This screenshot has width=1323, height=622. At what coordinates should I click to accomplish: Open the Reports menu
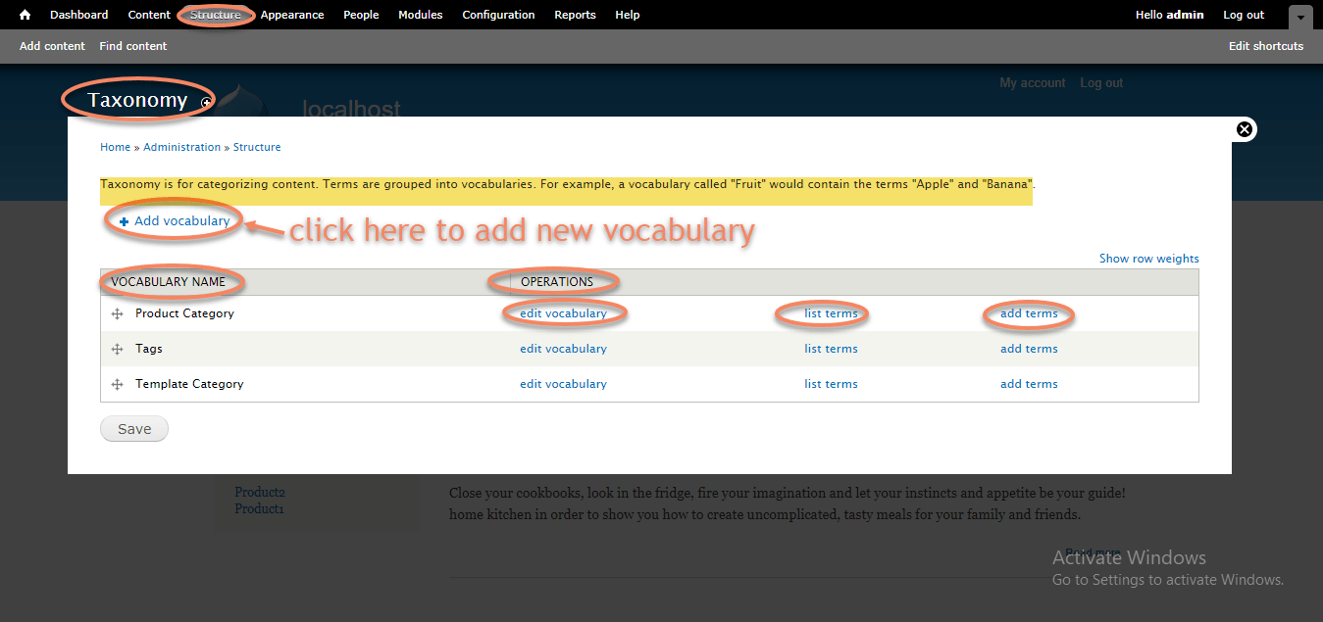[575, 15]
